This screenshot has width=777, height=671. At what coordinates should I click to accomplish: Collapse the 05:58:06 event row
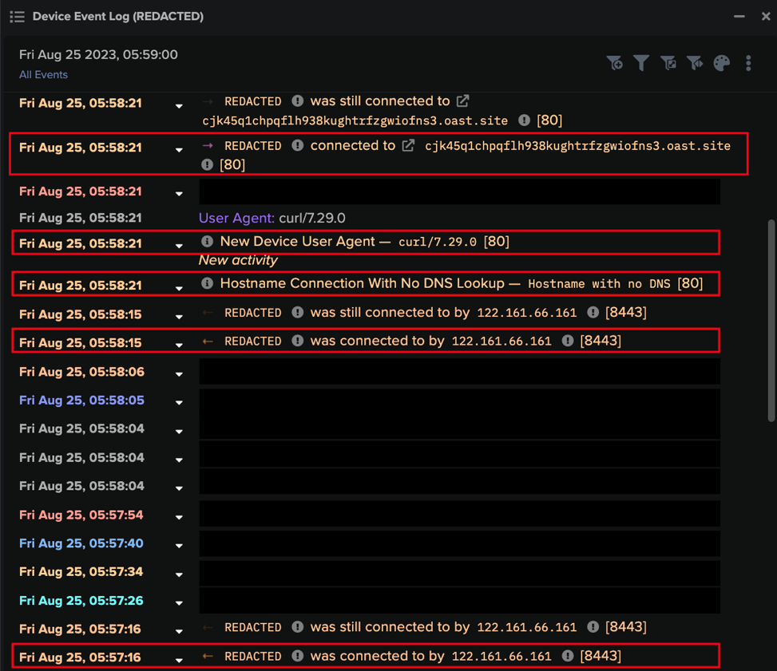click(x=179, y=374)
